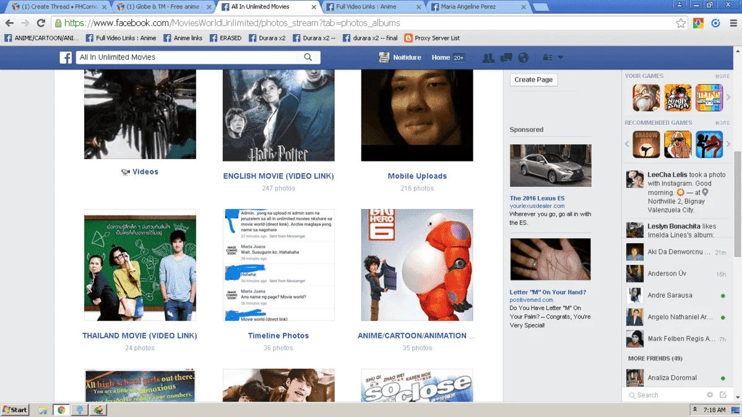Show next recommended games arrow

point(728,144)
